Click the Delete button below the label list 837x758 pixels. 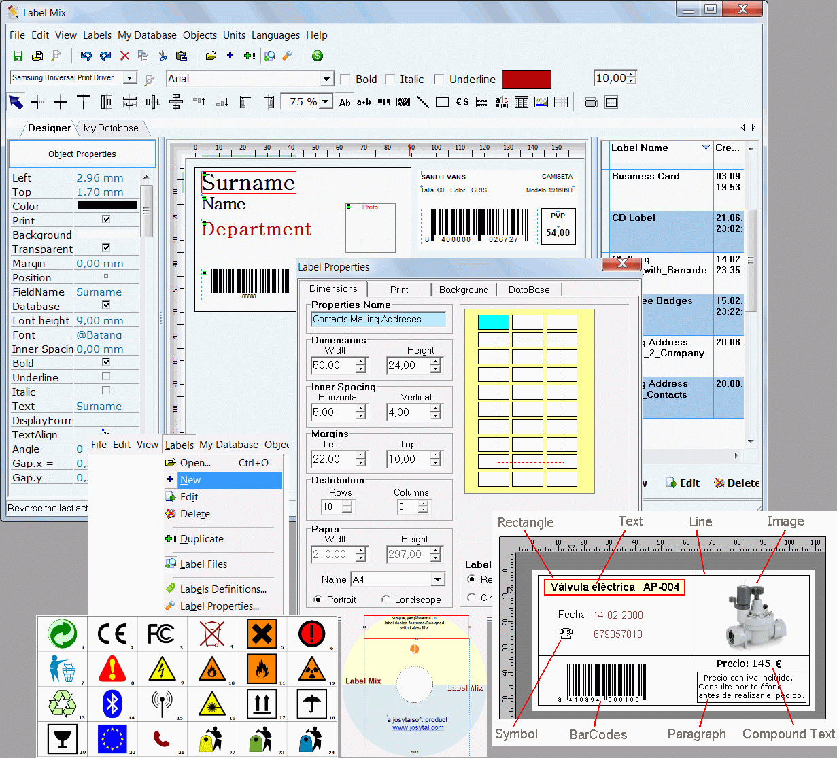click(736, 483)
